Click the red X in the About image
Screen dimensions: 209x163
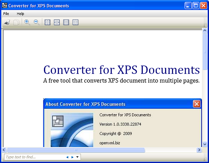pos(197,104)
